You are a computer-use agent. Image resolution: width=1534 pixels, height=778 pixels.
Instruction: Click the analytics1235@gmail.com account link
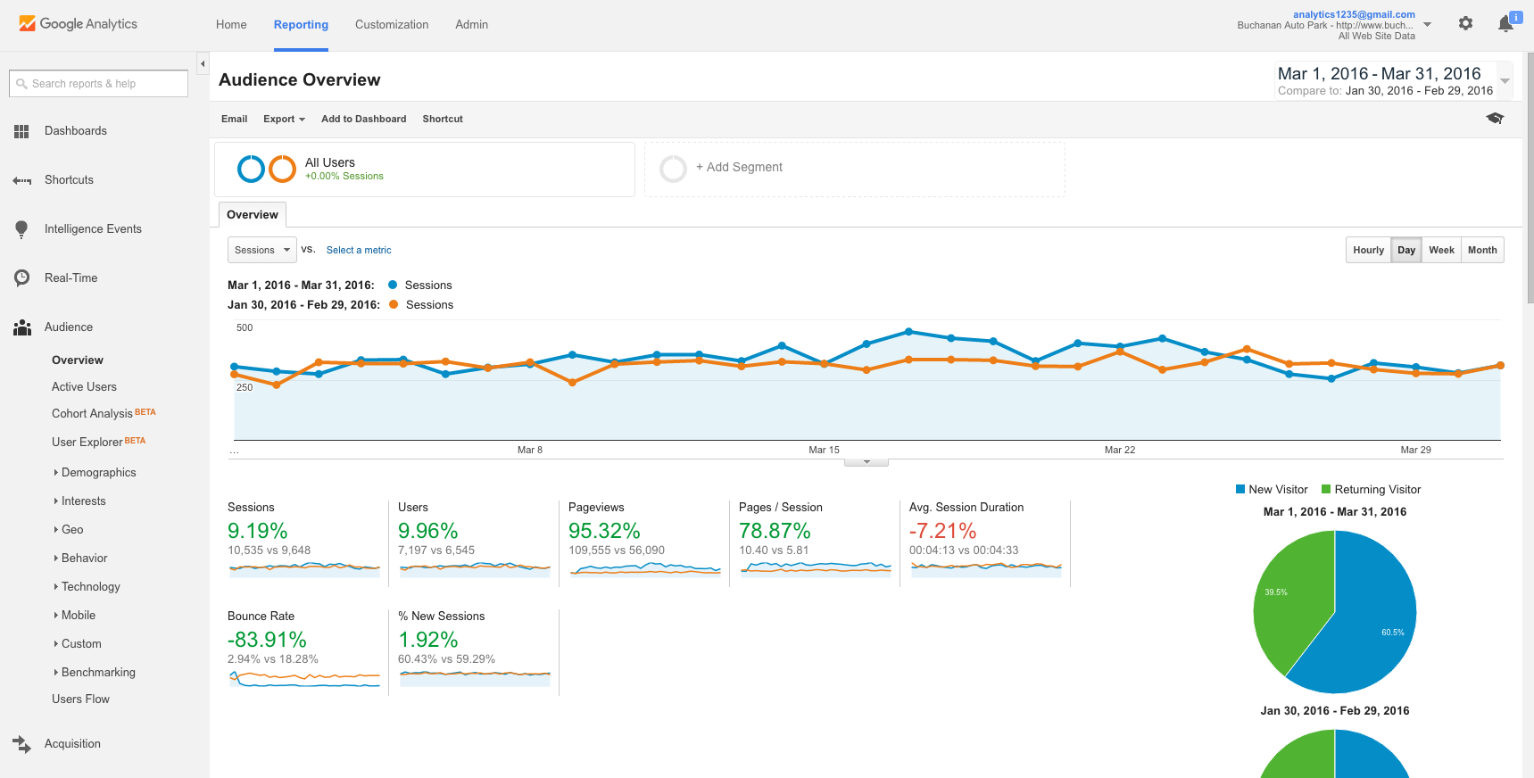tap(1354, 14)
